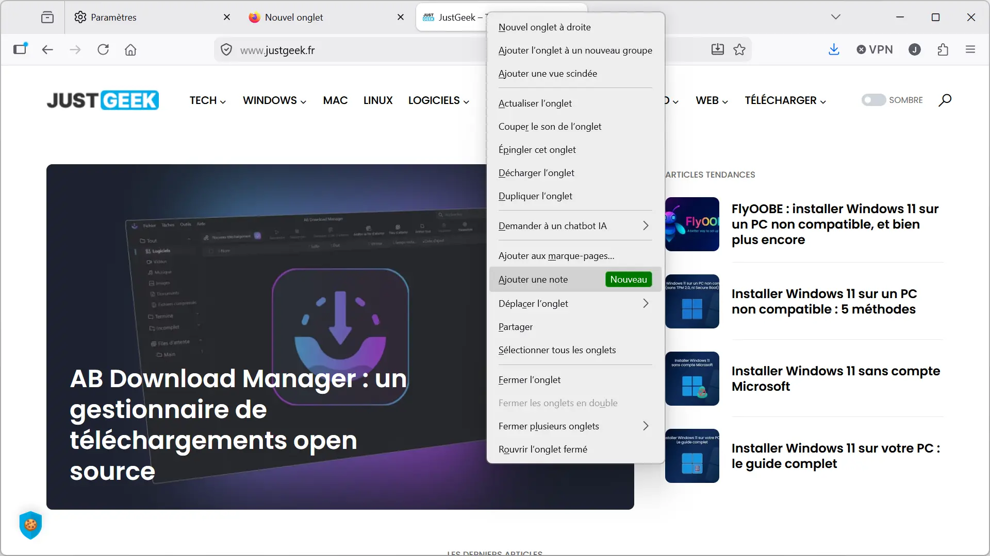Choose Ajouter l'onglet à un nouveau groupe
990x556 pixels.
click(x=575, y=50)
